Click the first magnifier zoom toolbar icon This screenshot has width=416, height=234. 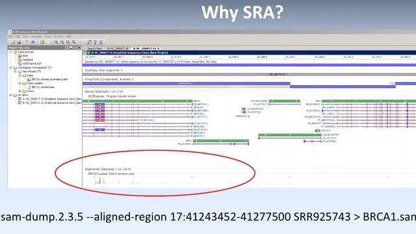(x=57, y=42)
